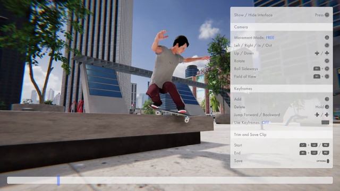The width and height of the screenshot is (340, 191).
Task: Click the stick icon in Field of View row
Action: pos(327,76)
